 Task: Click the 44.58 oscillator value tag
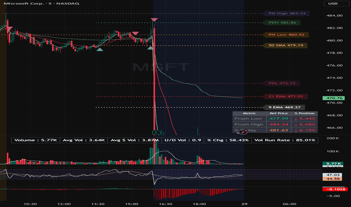[x=333, y=179]
